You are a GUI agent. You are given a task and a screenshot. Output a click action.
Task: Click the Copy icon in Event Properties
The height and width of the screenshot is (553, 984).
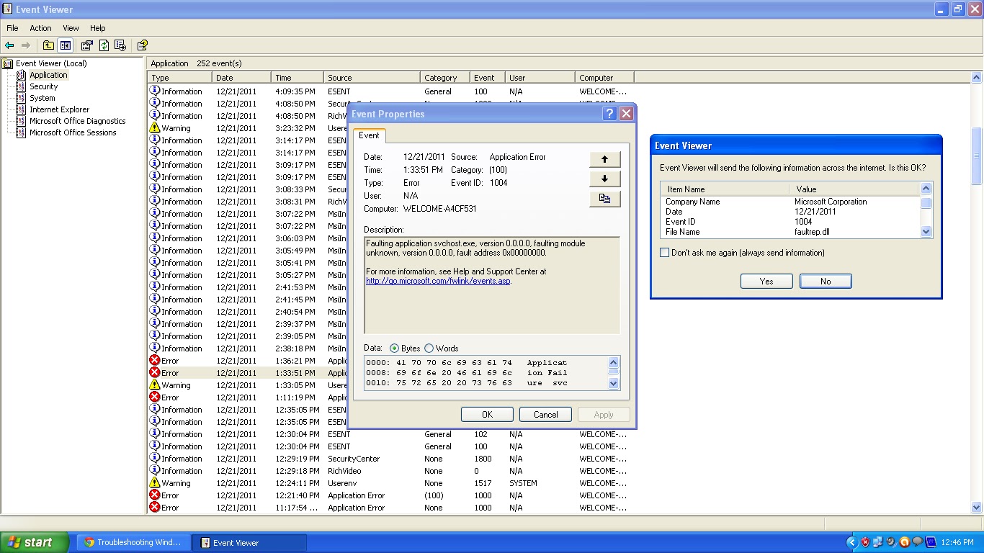coord(604,199)
